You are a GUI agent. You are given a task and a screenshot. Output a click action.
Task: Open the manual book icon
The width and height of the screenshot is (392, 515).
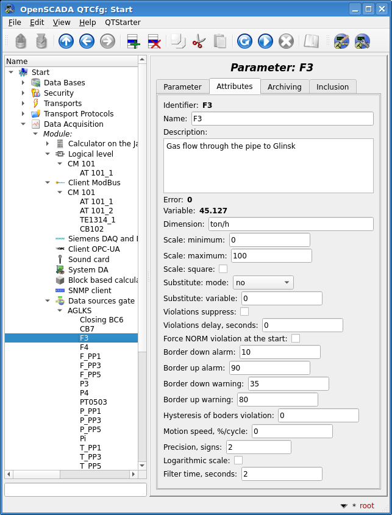[x=311, y=41]
